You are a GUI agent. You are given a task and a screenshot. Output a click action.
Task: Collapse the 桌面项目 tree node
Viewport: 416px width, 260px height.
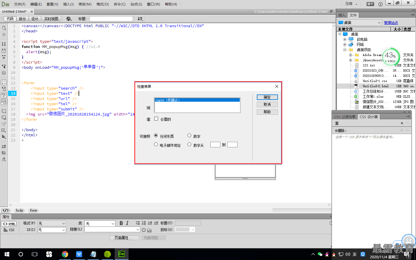click(345, 50)
